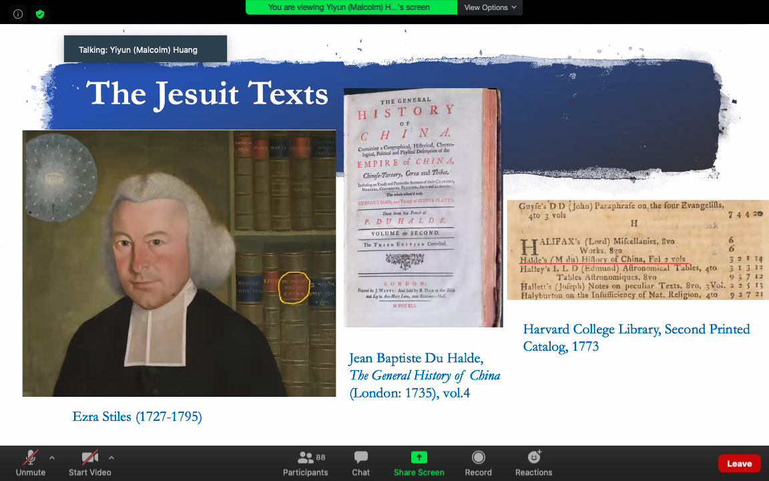Leave the meeting
This screenshot has height=481, width=769.
[739, 464]
